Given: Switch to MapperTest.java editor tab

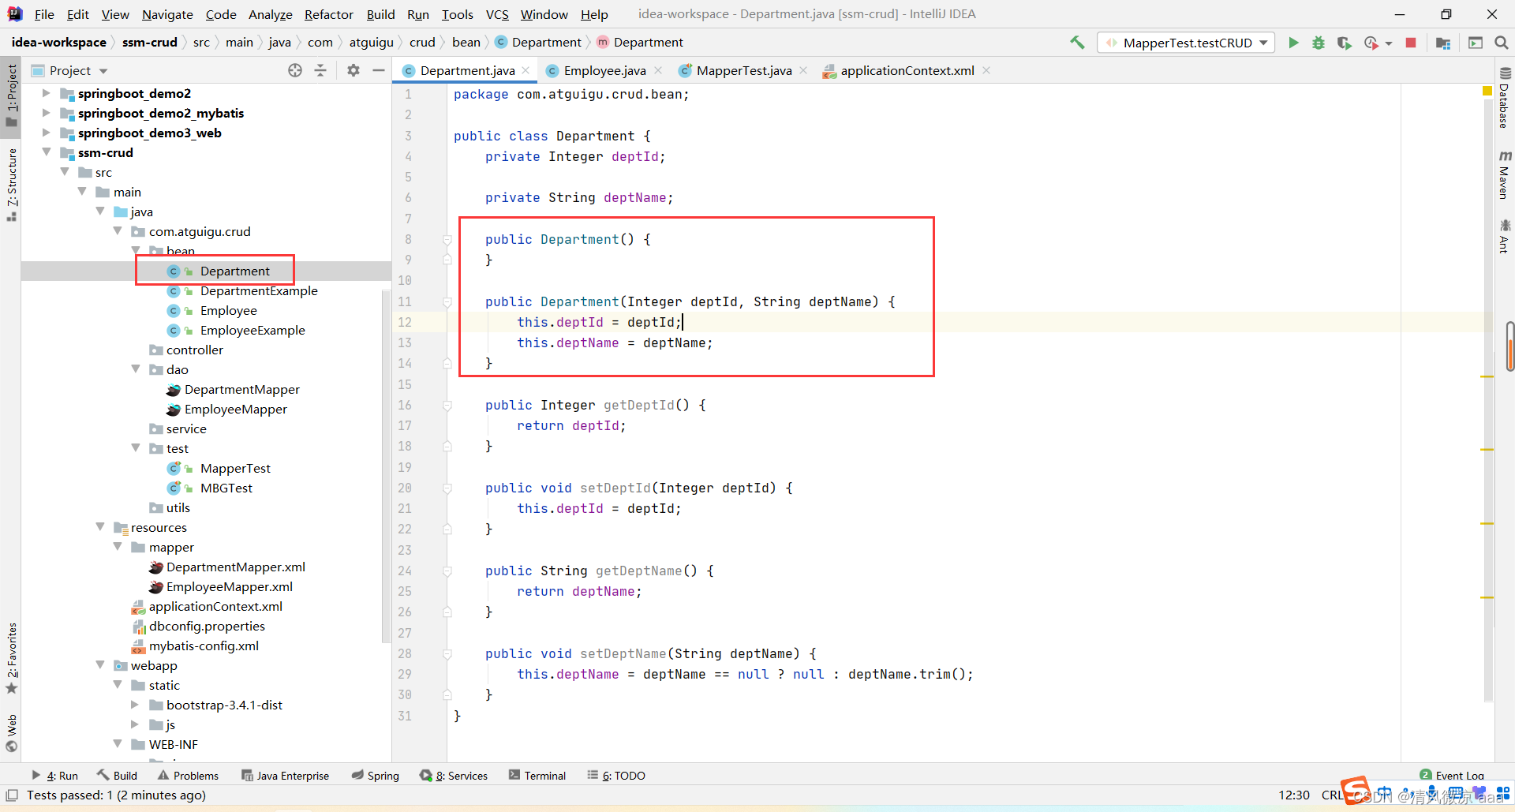Looking at the screenshot, I should tap(743, 71).
